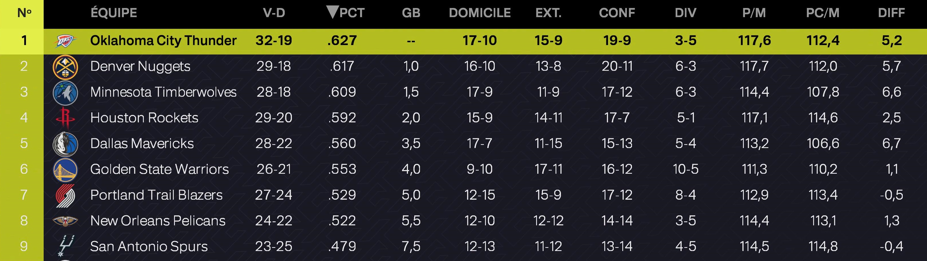Sort the table by V-D header

click(274, 13)
